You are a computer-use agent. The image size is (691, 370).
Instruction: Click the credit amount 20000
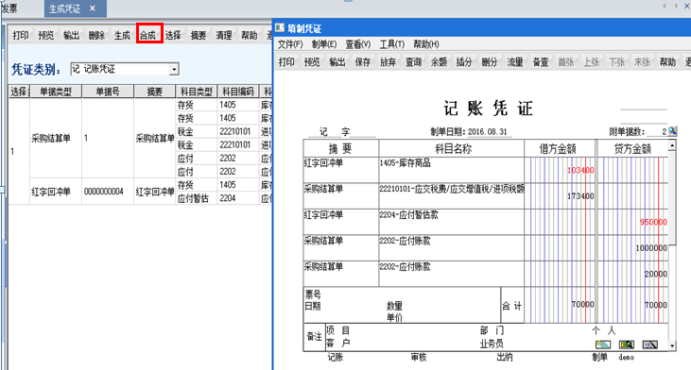(x=656, y=274)
